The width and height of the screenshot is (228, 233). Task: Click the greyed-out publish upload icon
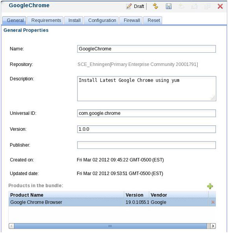pos(181,6)
